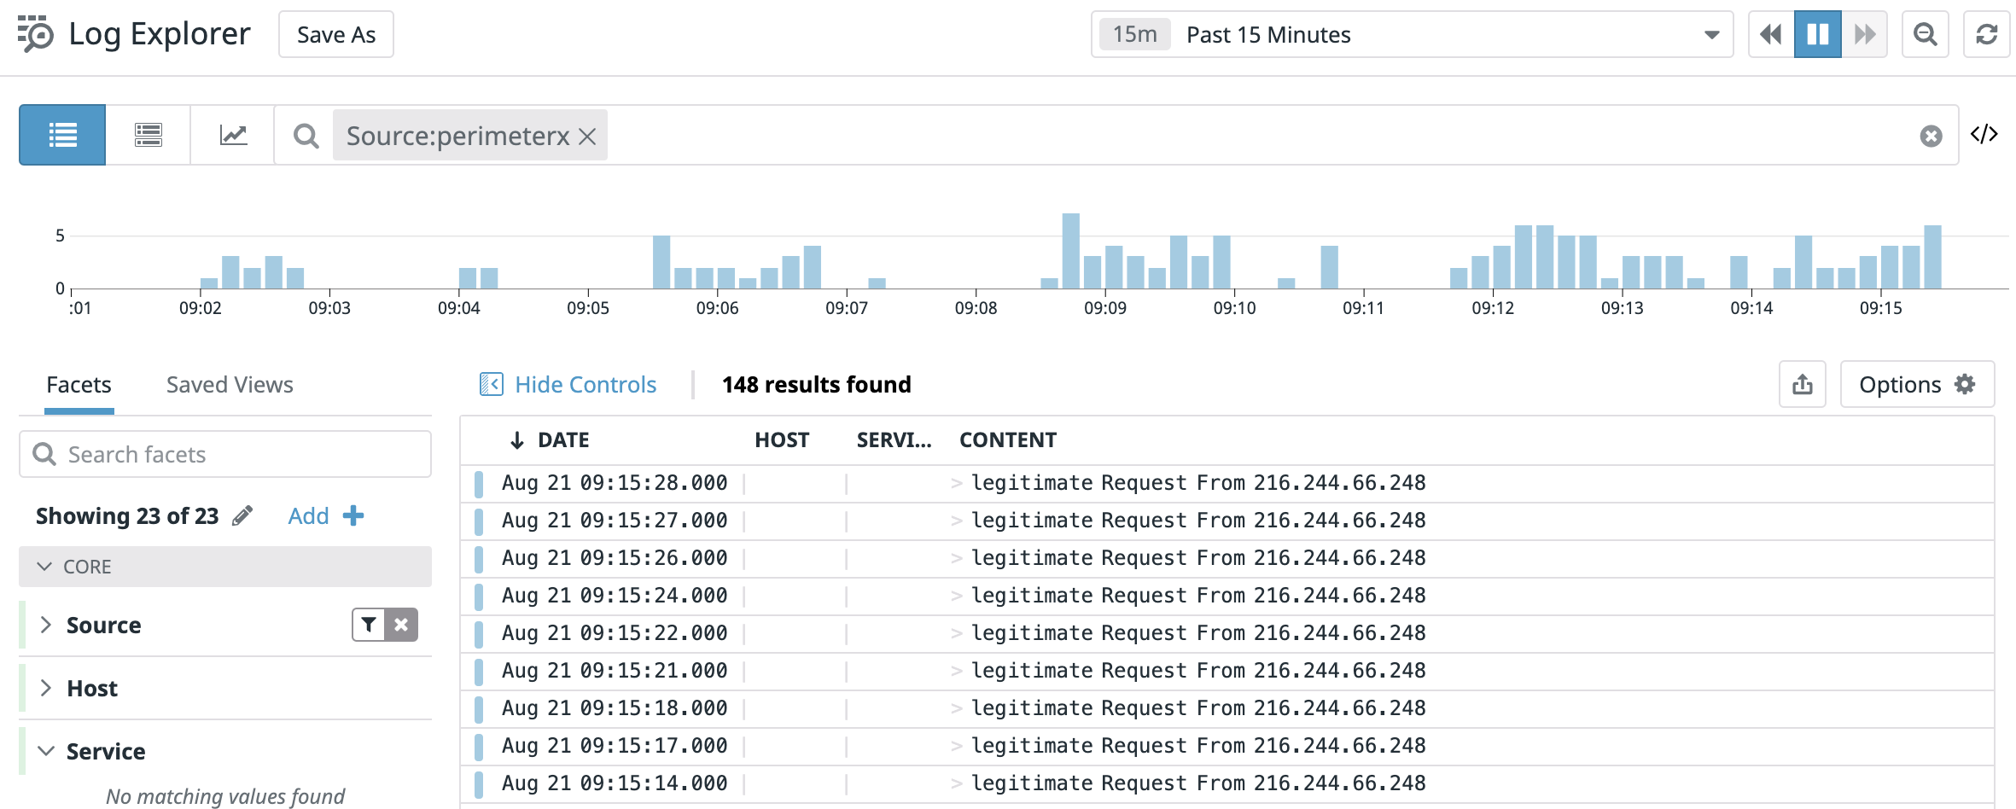Toggle the filter on the Source facet
The image size is (2016, 809).
(x=369, y=624)
